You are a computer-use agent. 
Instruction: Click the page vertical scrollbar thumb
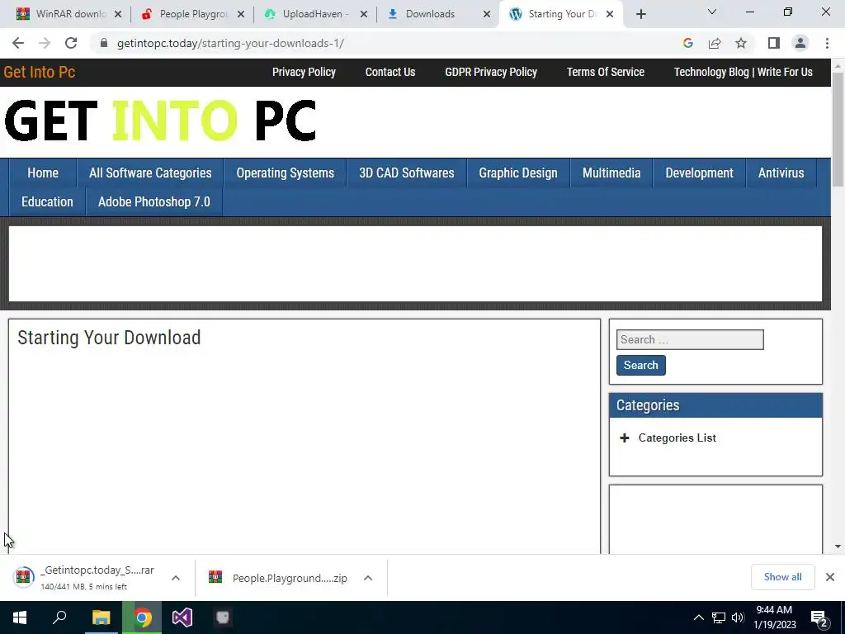point(838,130)
